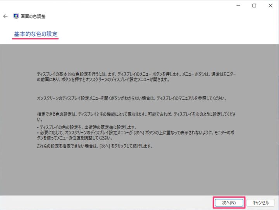This screenshot has width=279, height=210.
Task: Click the 画面の色調整 monitor icon
Action: (16, 16)
